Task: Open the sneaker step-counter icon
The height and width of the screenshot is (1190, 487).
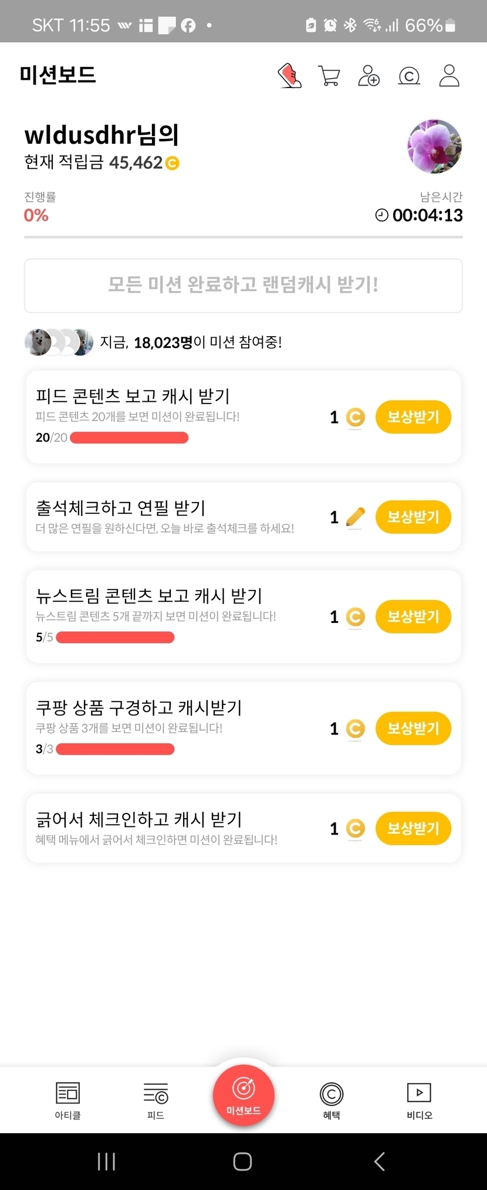Action: tap(289, 76)
